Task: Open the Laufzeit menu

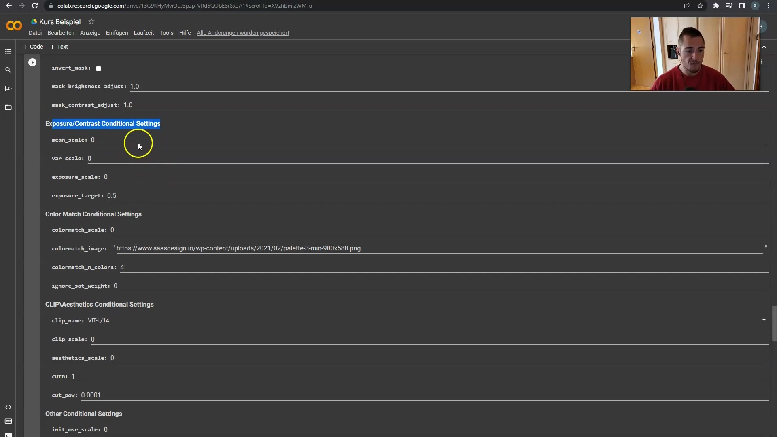Action: coord(144,33)
